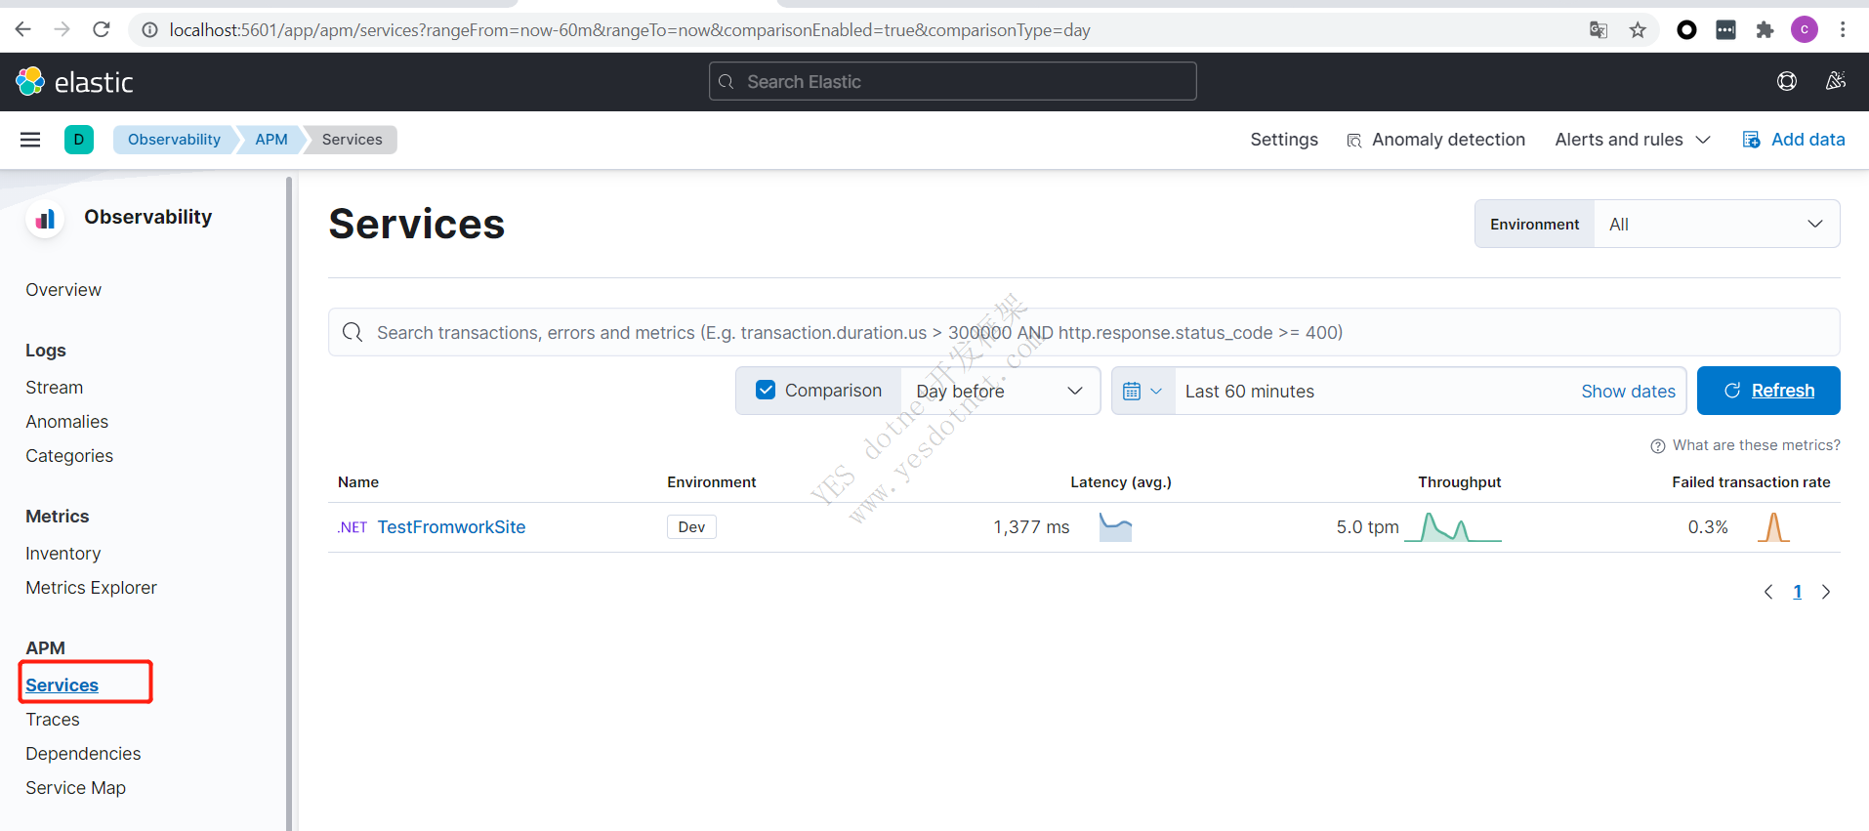
Task: Click the throughput sparkline for TestFromworkSite
Action: pyautogui.click(x=1453, y=527)
